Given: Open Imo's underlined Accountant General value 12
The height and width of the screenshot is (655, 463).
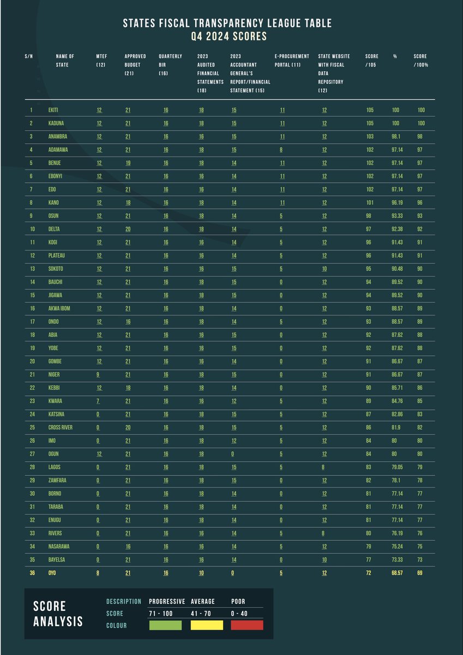Looking at the screenshot, I should (x=233, y=440).
